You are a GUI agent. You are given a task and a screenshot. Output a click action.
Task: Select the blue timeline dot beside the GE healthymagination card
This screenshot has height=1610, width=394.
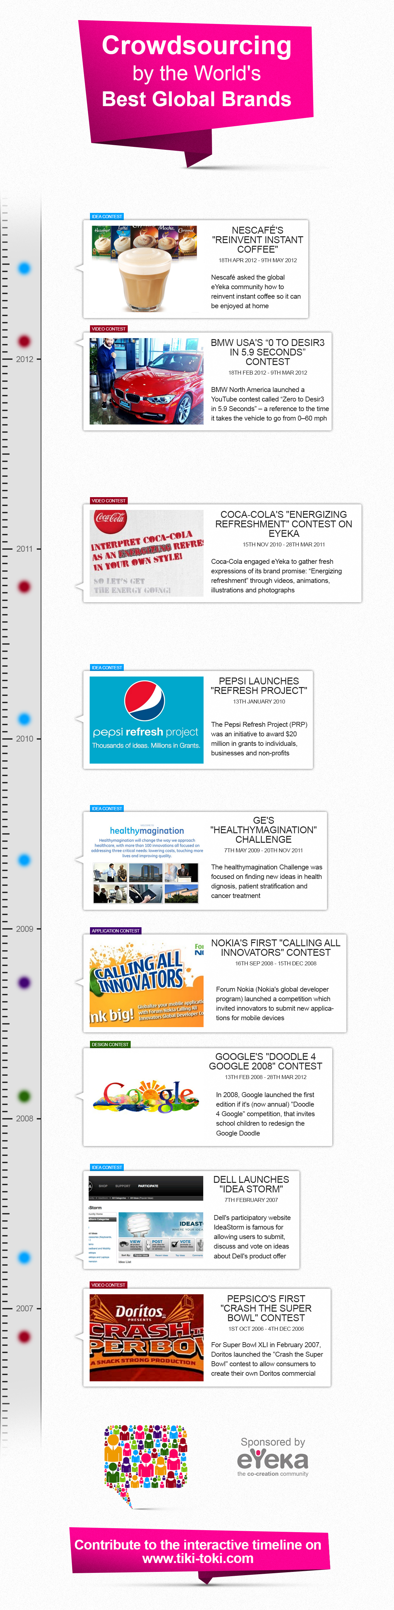point(24,860)
